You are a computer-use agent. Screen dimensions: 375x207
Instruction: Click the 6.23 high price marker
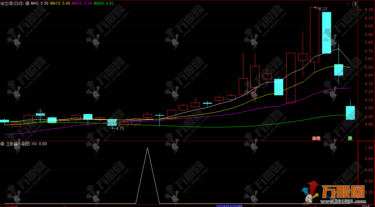pos(323,9)
